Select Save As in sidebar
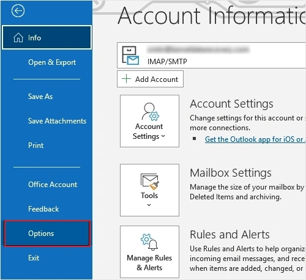 click(x=40, y=97)
